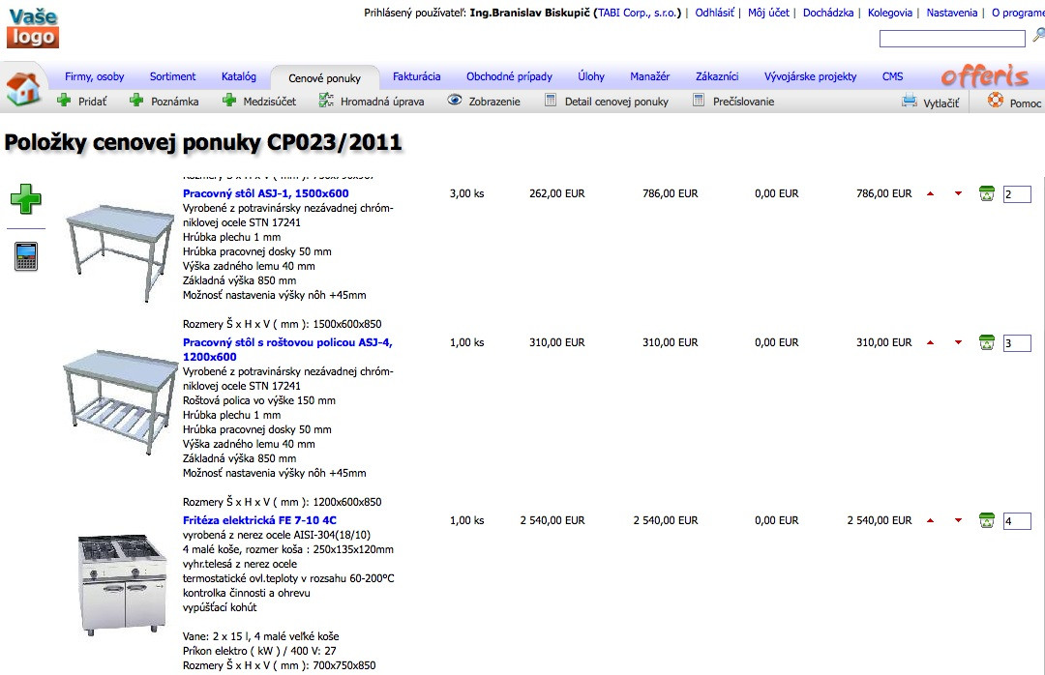Click the green plus next to Pridať

coord(64,101)
